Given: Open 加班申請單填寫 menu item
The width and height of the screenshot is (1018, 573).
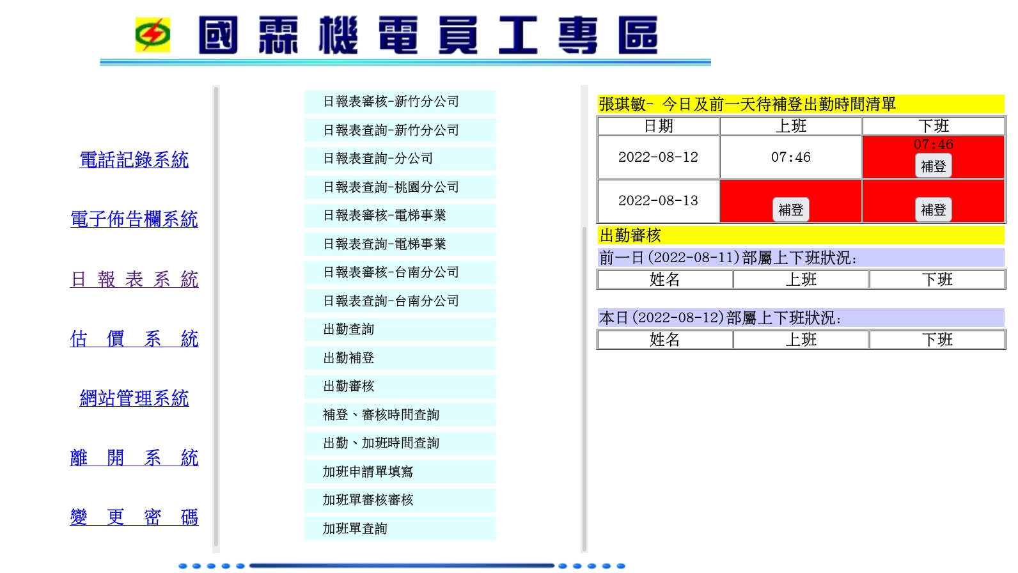Looking at the screenshot, I should (400, 472).
